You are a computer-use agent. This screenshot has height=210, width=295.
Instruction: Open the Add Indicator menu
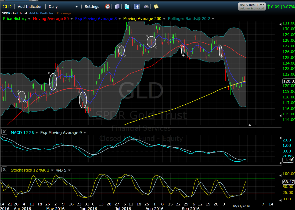pyautogui.click(x=30, y=6)
